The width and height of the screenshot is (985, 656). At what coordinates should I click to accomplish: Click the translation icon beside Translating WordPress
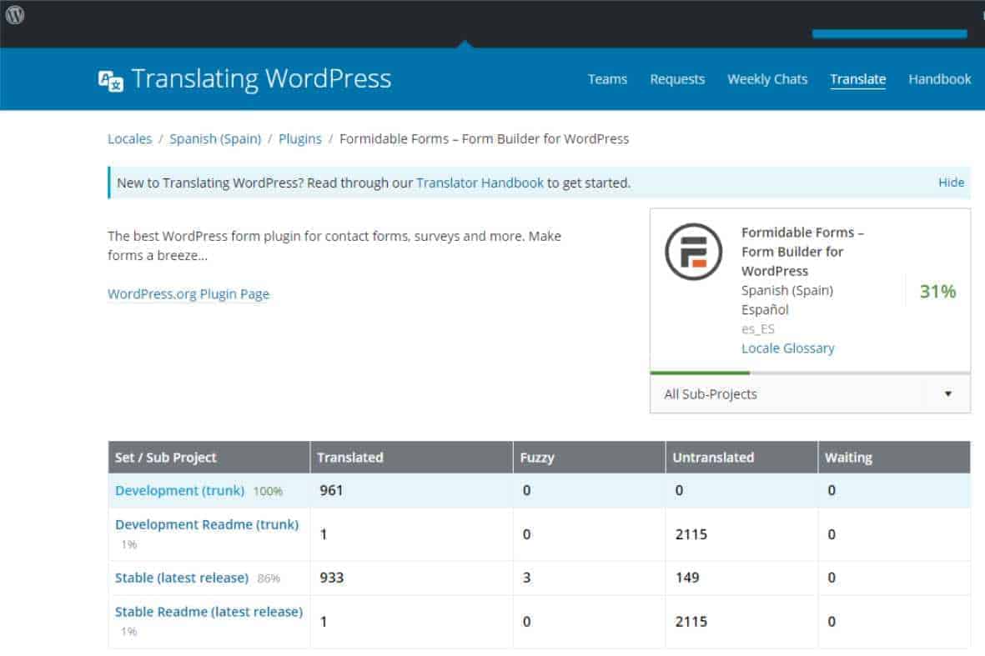pos(111,80)
